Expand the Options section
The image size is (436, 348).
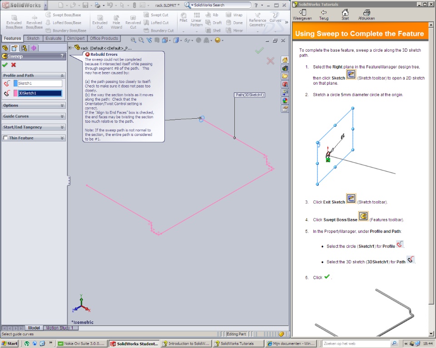point(62,106)
